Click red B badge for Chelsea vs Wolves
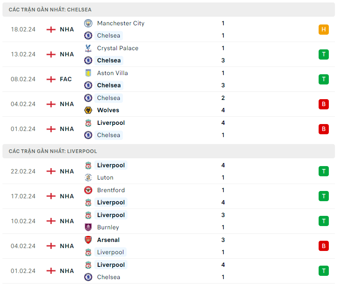337x284 pixels. click(324, 104)
